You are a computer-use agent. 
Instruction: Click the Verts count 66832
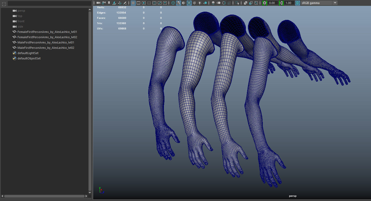click(122, 7)
